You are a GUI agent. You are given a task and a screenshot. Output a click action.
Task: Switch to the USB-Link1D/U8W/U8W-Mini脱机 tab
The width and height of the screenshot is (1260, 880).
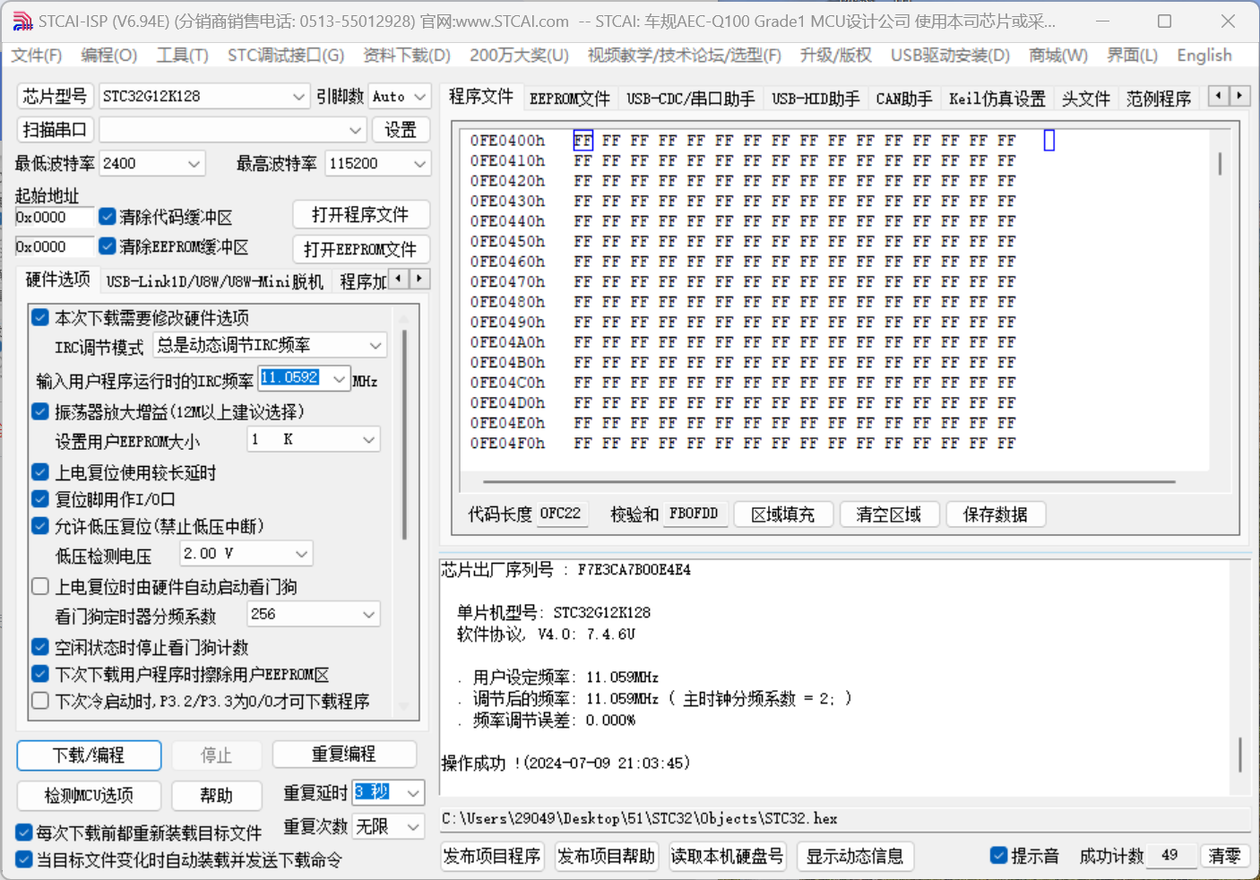pyautogui.click(x=215, y=281)
